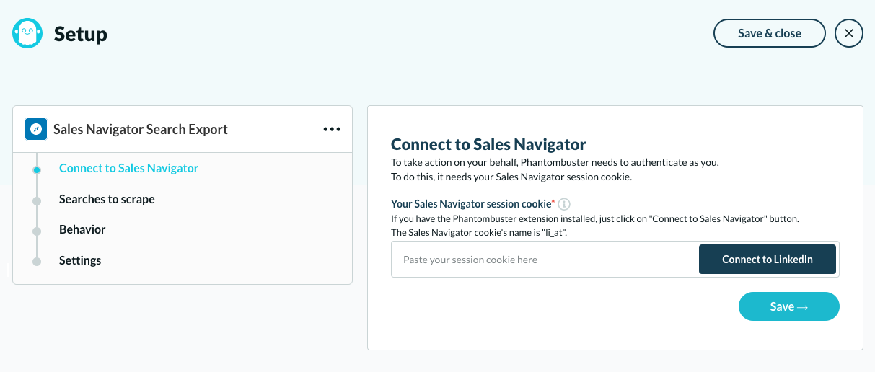Click the Save button with arrow
This screenshot has height=372, width=875.
click(x=789, y=306)
